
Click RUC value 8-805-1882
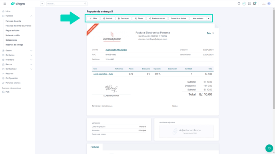111,55
